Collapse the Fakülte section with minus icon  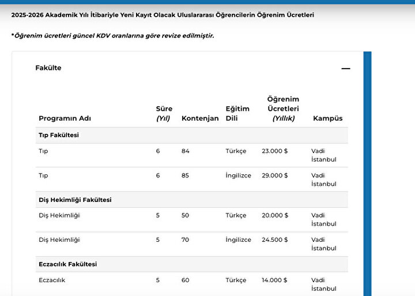tap(346, 68)
